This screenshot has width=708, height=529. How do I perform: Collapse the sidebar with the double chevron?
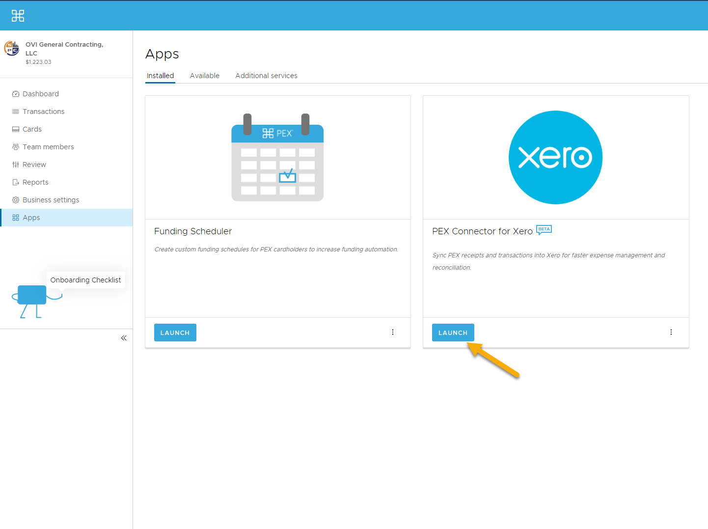(x=124, y=338)
